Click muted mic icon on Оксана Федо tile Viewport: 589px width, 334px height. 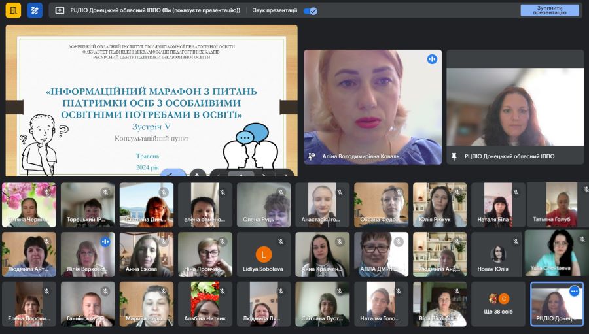tap(399, 192)
